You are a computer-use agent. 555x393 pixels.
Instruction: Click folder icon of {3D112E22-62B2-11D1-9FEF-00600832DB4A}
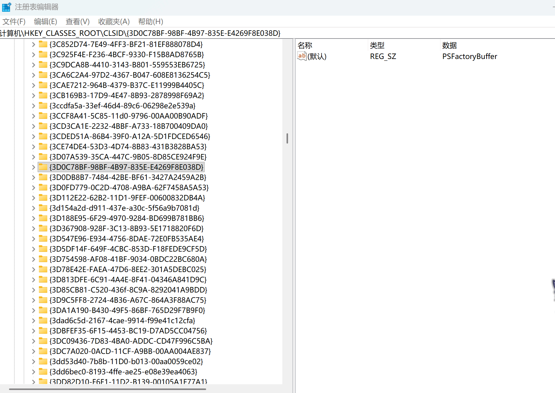[43, 198]
